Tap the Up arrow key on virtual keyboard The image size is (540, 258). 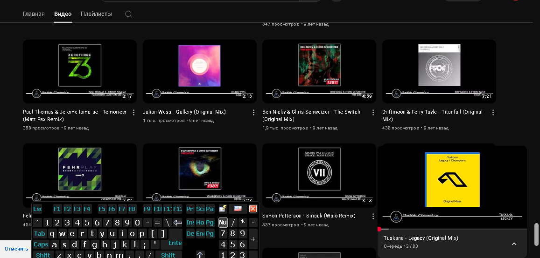pyautogui.click(x=200, y=255)
